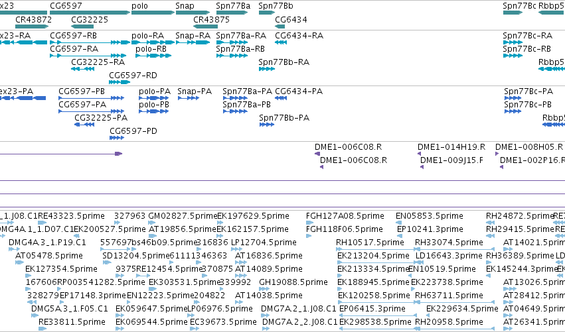Open the Spn77Ba gene feature

pos(232,13)
